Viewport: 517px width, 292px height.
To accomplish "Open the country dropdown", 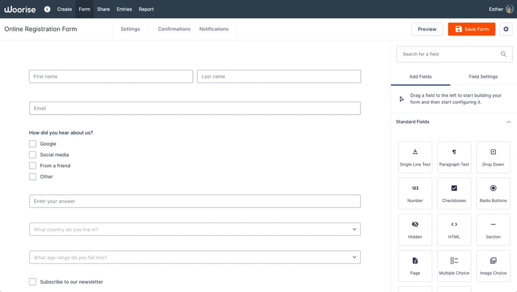I will coord(195,229).
